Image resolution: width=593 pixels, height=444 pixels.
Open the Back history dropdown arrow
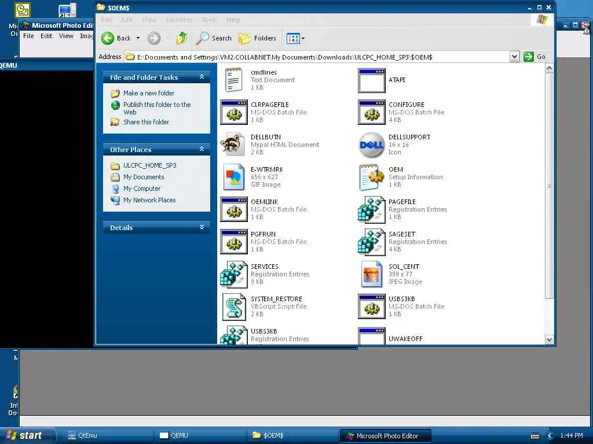click(x=138, y=38)
